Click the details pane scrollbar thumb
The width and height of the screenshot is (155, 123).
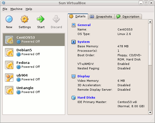tap(150, 44)
